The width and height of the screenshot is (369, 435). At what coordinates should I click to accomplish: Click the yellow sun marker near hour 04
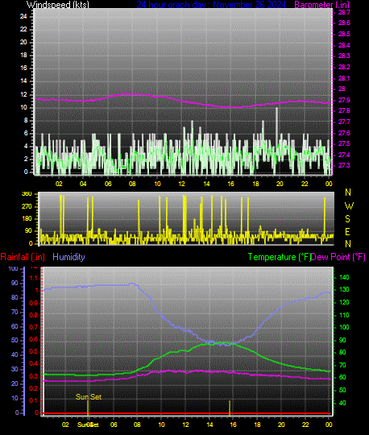click(88, 408)
